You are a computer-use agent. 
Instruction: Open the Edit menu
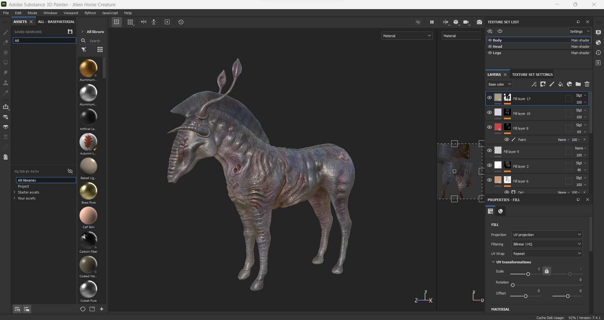coord(18,13)
